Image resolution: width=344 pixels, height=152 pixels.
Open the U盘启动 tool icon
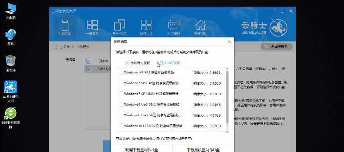point(65,27)
